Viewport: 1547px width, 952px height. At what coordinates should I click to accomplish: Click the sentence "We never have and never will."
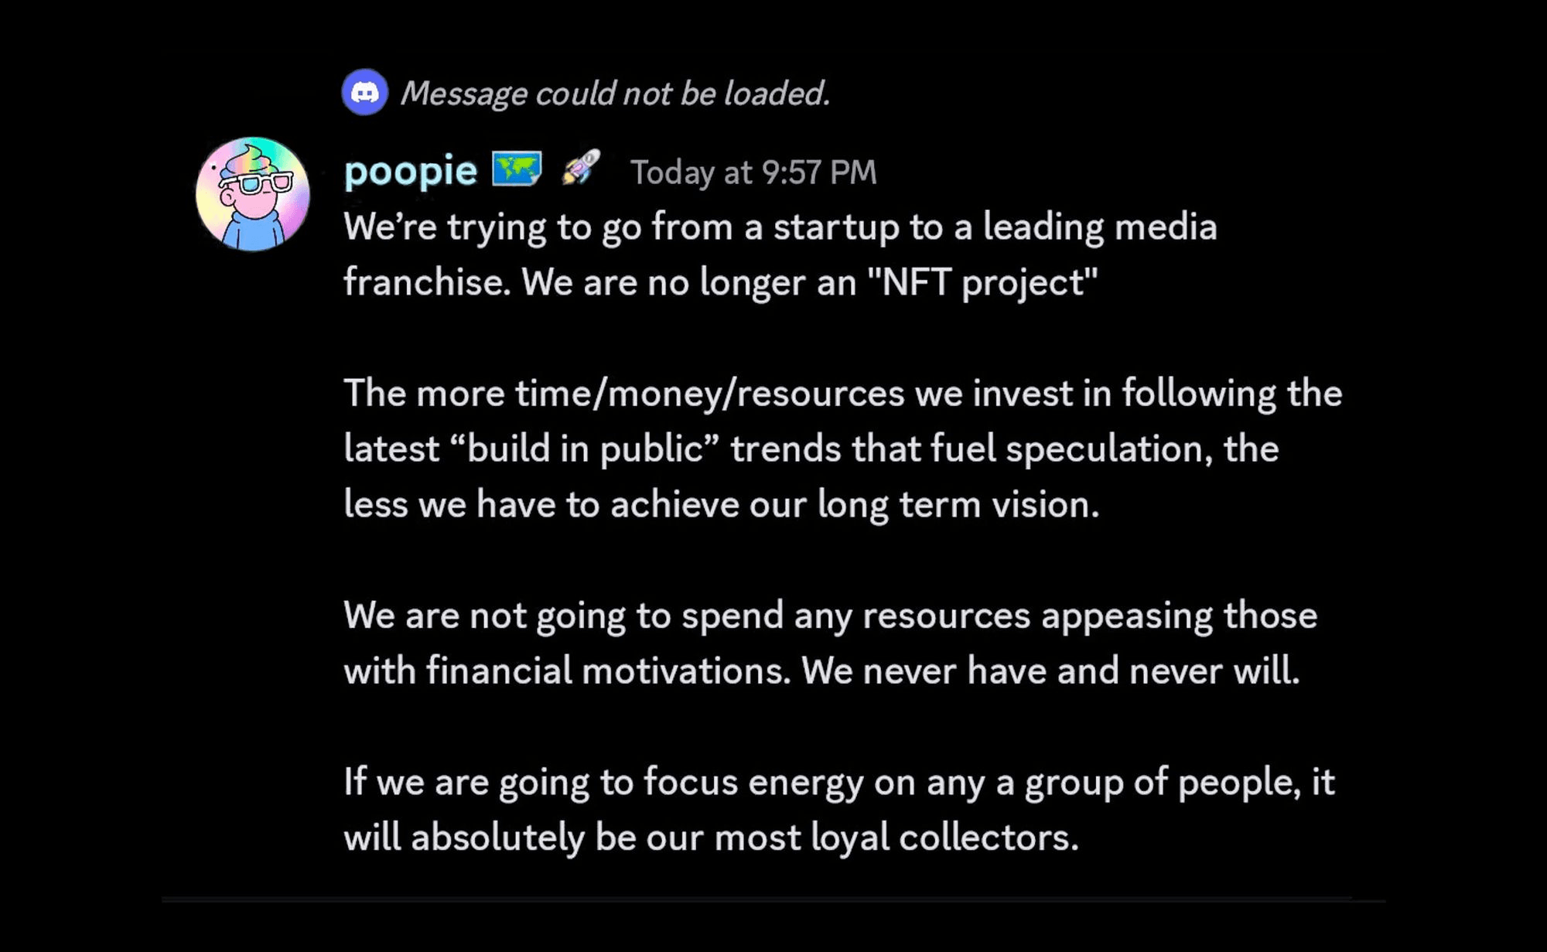[1051, 670]
